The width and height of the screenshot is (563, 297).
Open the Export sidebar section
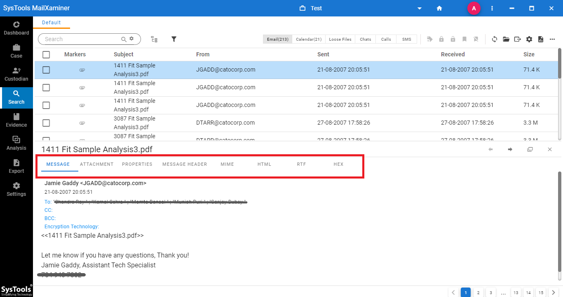coord(16,166)
